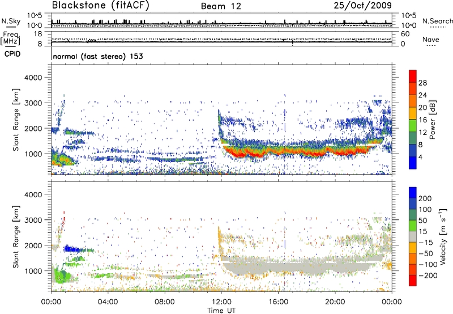This screenshot has height=314, width=453.
Task: Click the "200" label on the velocity scale
Action: pyautogui.click(x=425, y=198)
